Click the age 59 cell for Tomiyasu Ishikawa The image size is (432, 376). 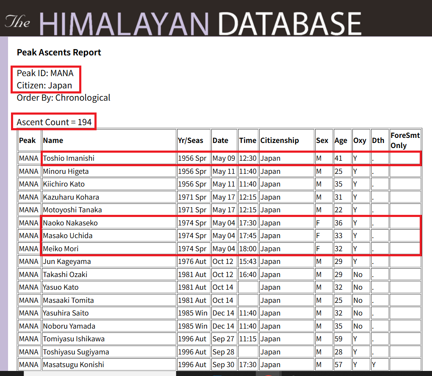(340, 339)
